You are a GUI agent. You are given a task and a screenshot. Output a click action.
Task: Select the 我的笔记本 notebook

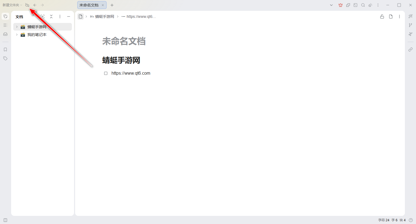(43, 35)
